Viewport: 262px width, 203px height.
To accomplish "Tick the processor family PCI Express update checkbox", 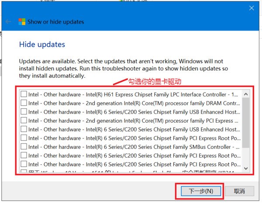I will [24, 120].
